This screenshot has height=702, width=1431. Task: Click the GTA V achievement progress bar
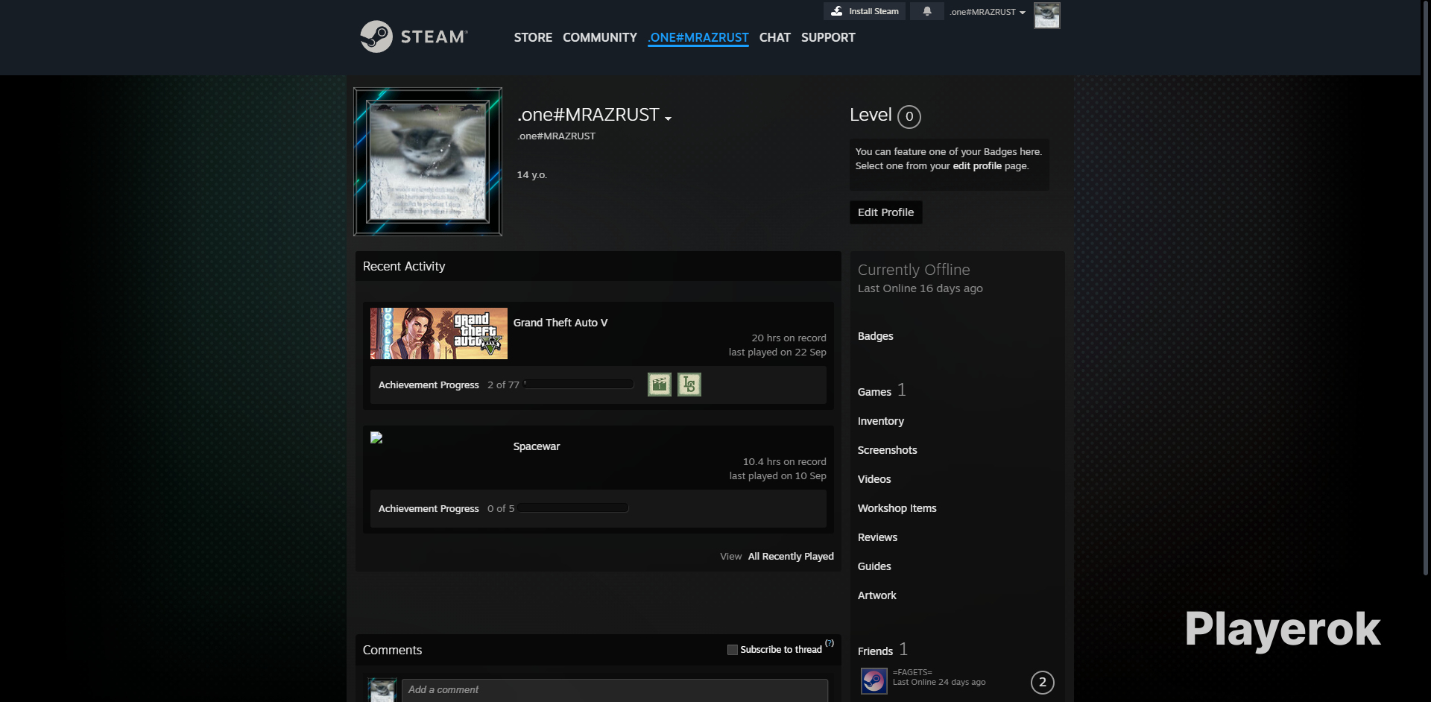[578, 385]
